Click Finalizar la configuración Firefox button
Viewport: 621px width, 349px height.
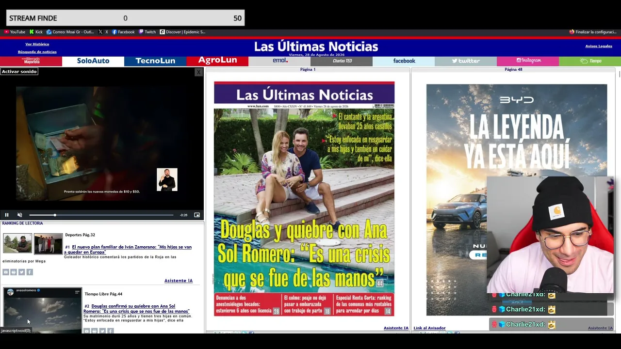593,32
